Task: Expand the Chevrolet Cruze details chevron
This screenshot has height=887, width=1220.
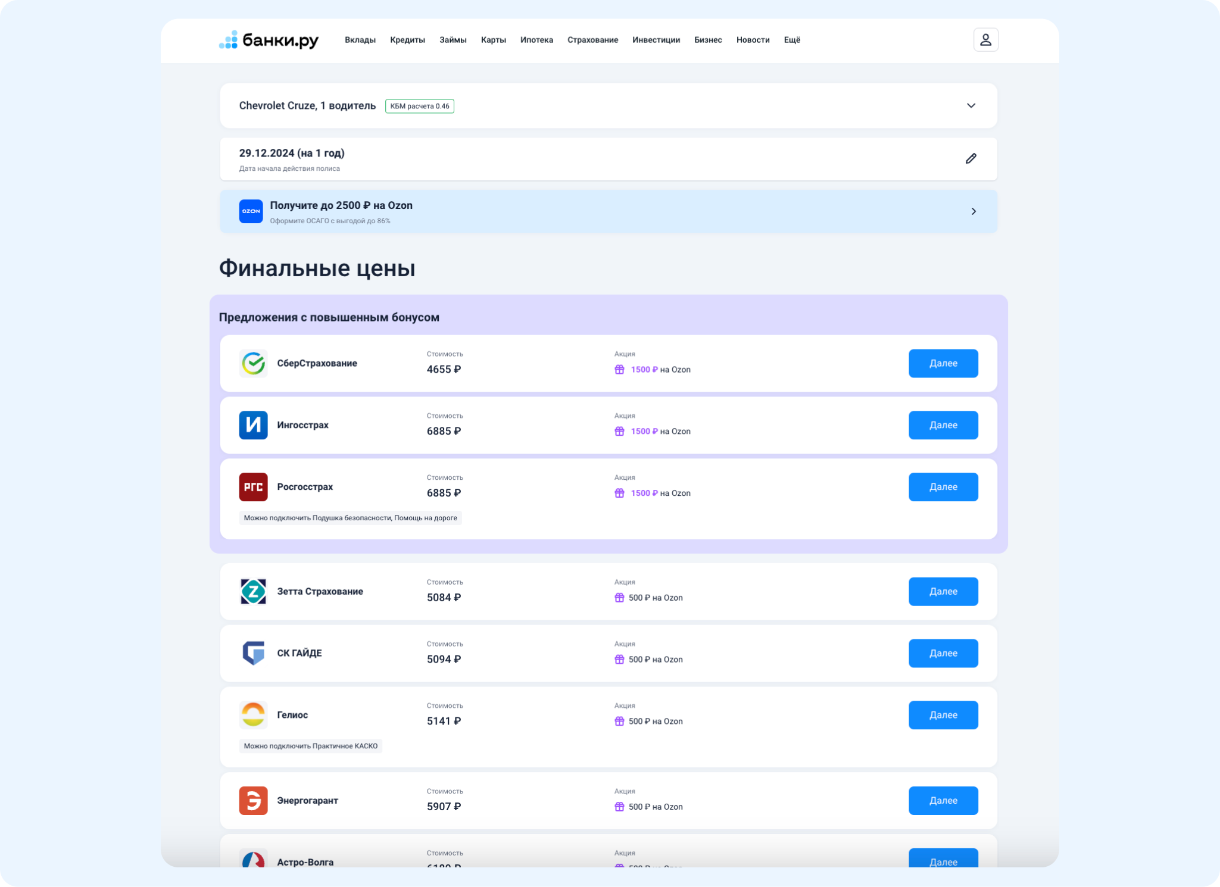Action: [x=971, y=105]
